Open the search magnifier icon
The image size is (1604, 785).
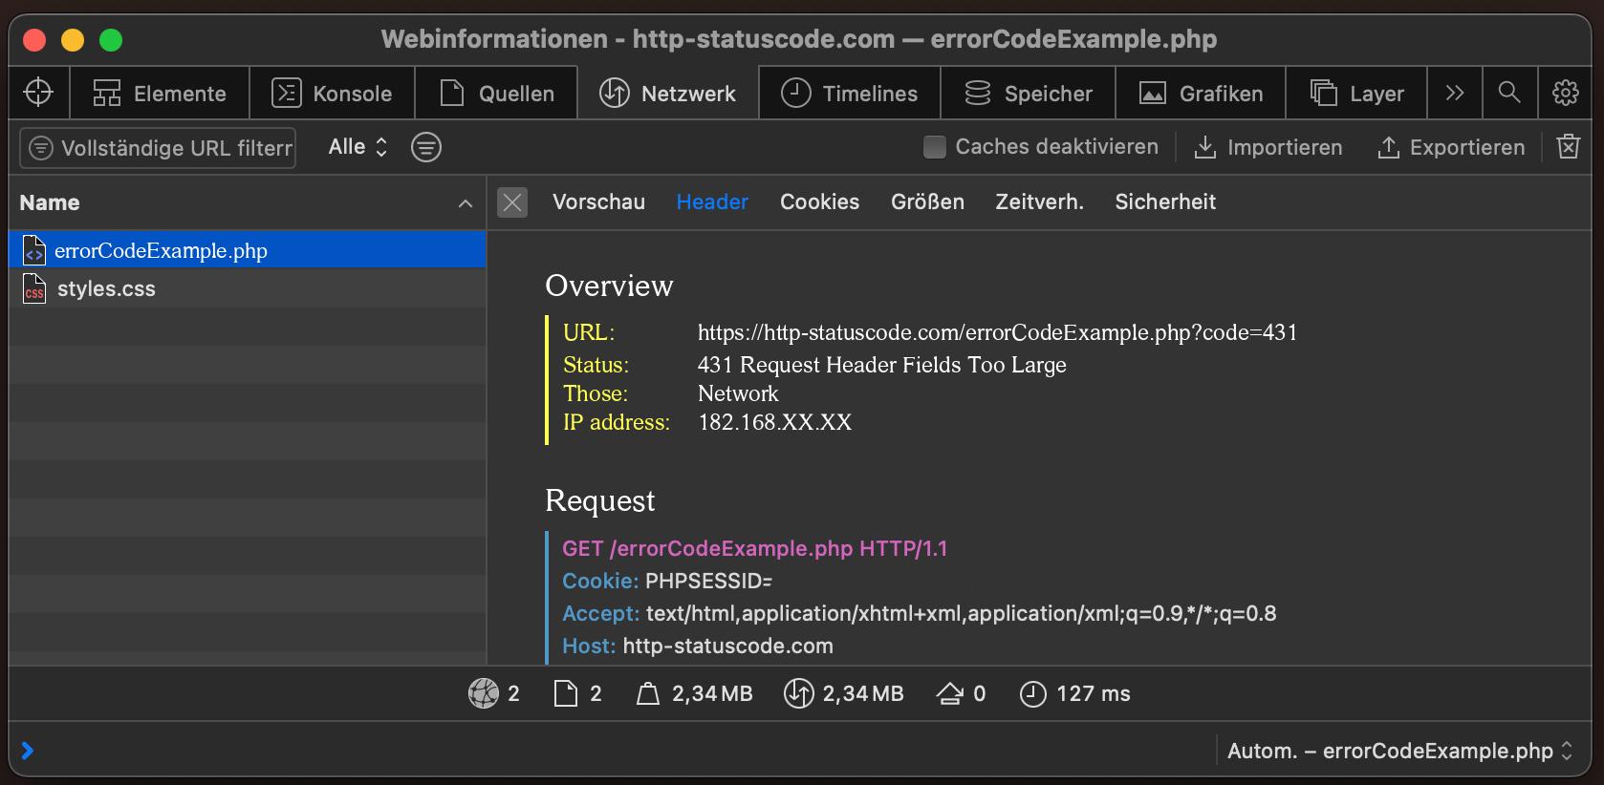coord(1509,93)
